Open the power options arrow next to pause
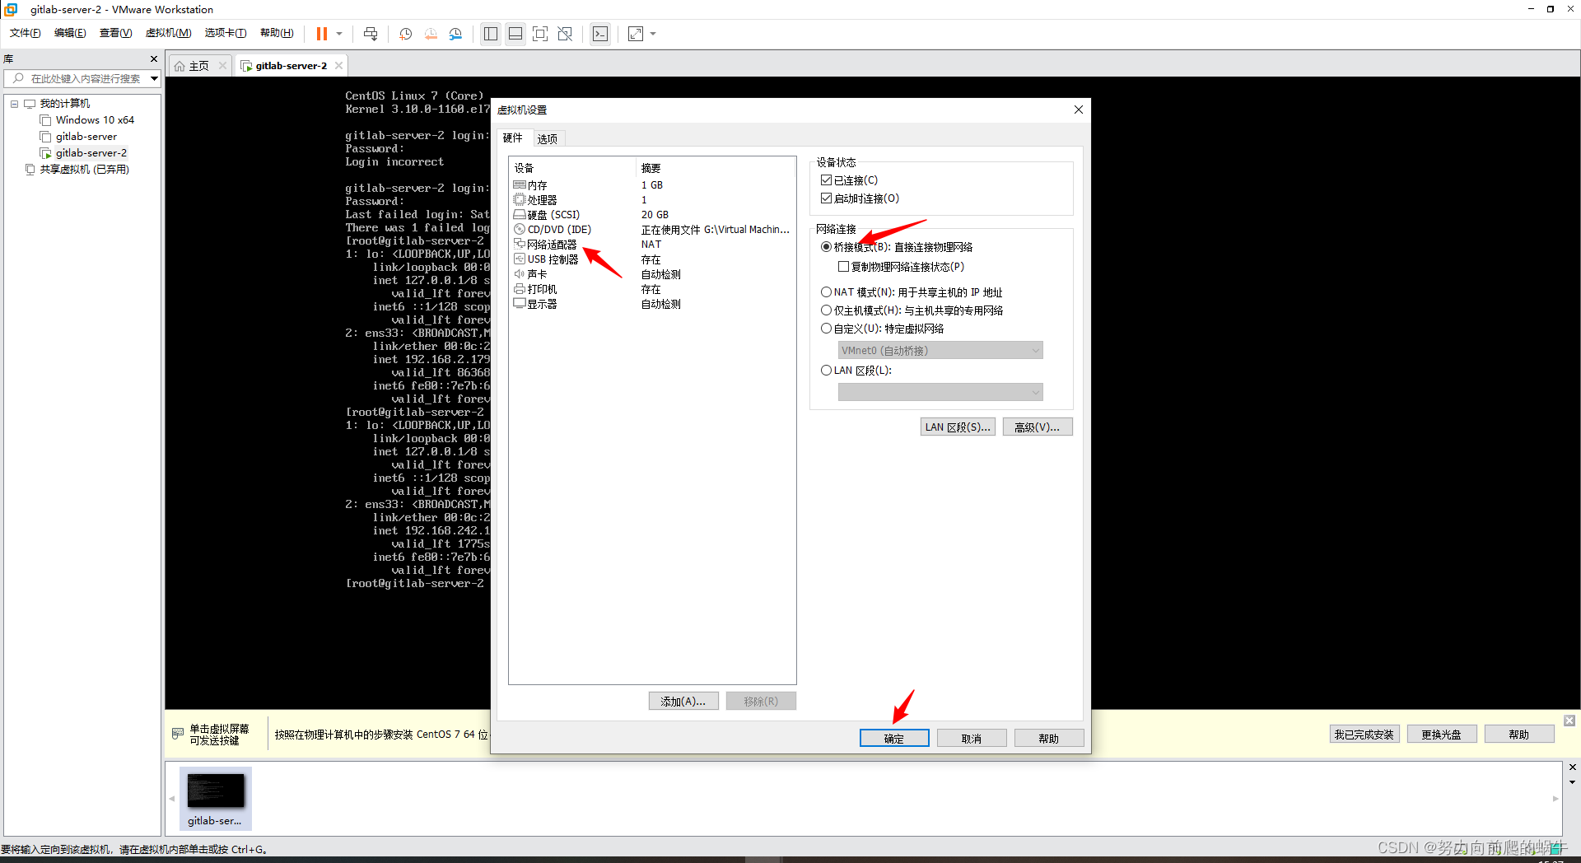This screenshot has width=1581, height=863. [x=339, y=34]
